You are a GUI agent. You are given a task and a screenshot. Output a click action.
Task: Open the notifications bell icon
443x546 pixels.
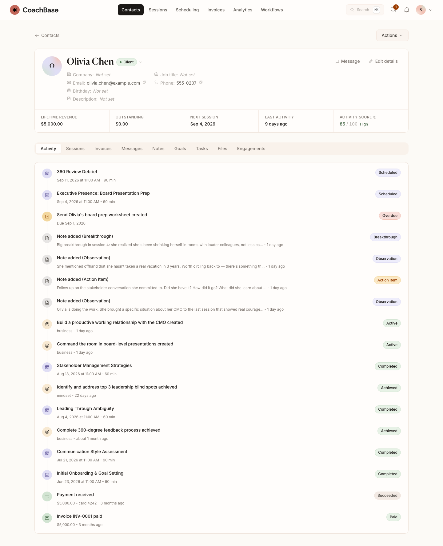coord(407,10)
